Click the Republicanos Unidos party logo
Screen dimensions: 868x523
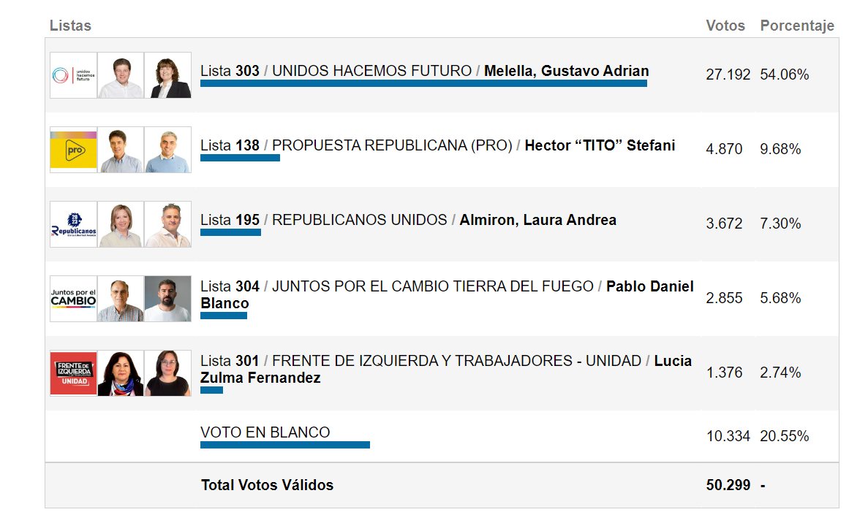click(74, 224)
